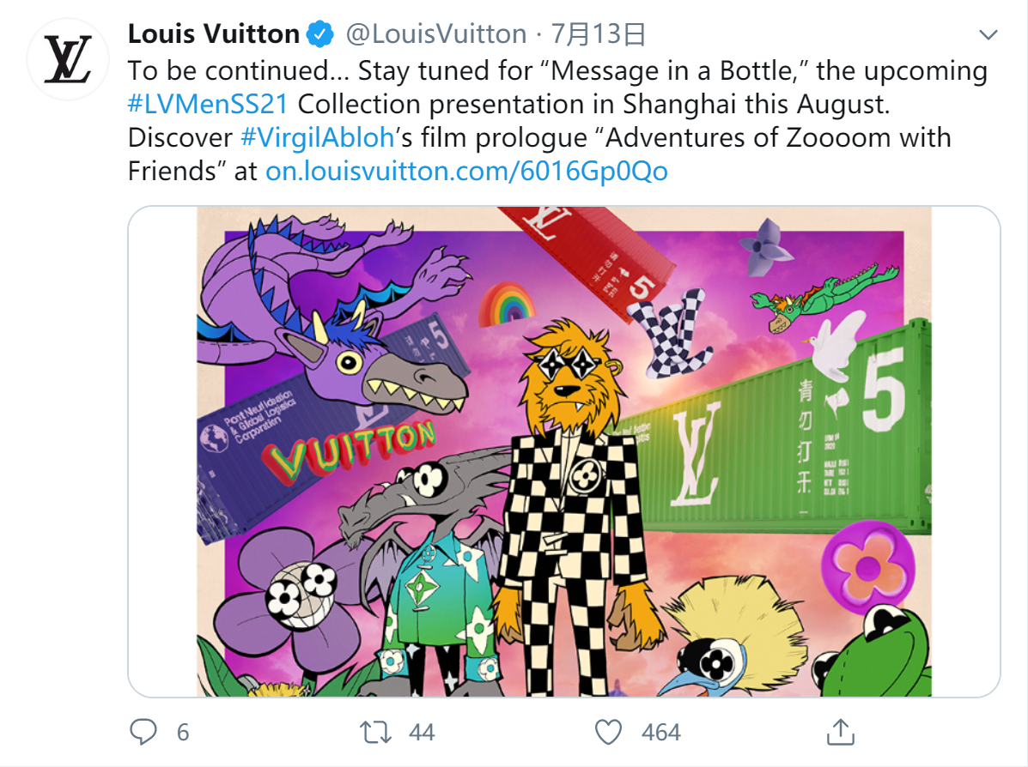
Task: Open the #LVMenSS21 hashtag
Action: (208, 104)
